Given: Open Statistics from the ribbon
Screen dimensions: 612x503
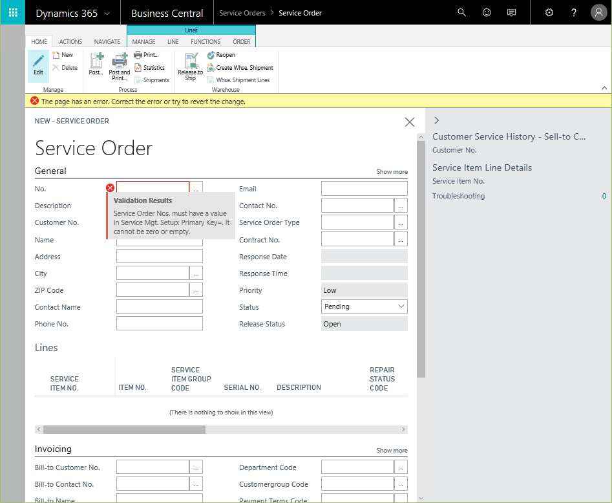Looking at the screenshot, I should [150, 67].
